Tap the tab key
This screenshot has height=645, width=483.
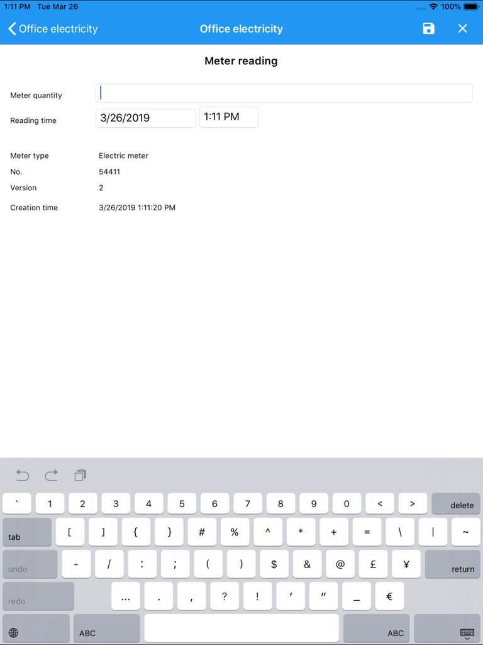pyautogui.click(x=27, y=532)
